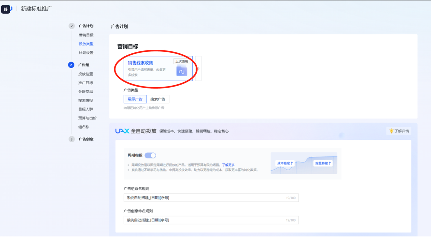Click the step 2 circle for 广告组
The image size is (431, 237).
(x=71, y=65)
